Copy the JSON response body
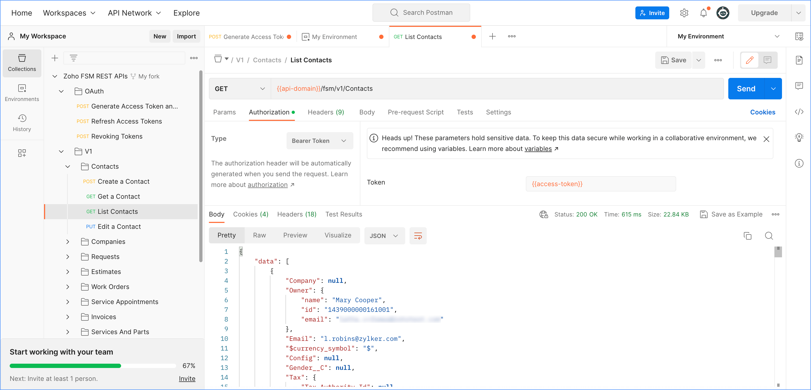The image size is (811, 390). [748, 236]
